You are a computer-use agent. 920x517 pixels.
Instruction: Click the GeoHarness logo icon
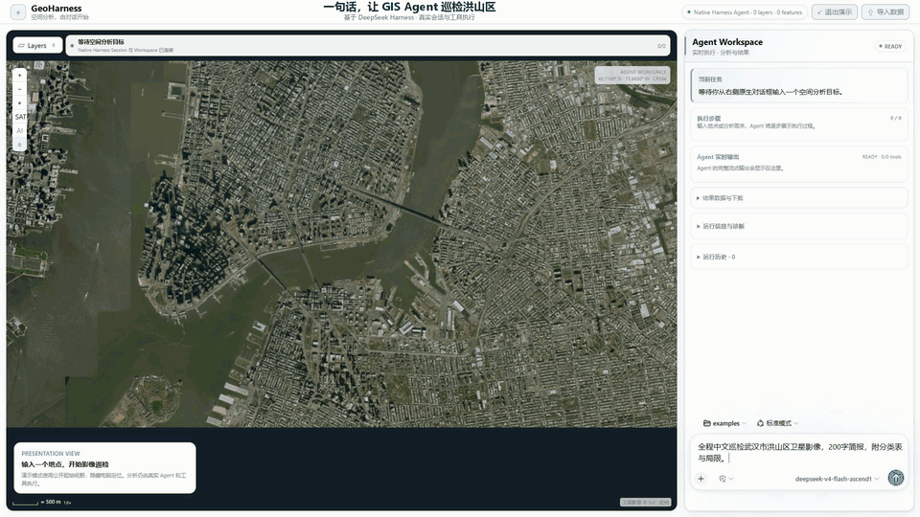tap(18, 11)
